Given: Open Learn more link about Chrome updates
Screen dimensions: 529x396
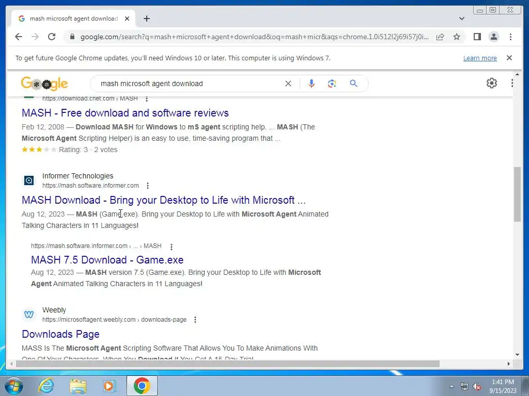Looking at the screenshot, I should click(480, 58).
